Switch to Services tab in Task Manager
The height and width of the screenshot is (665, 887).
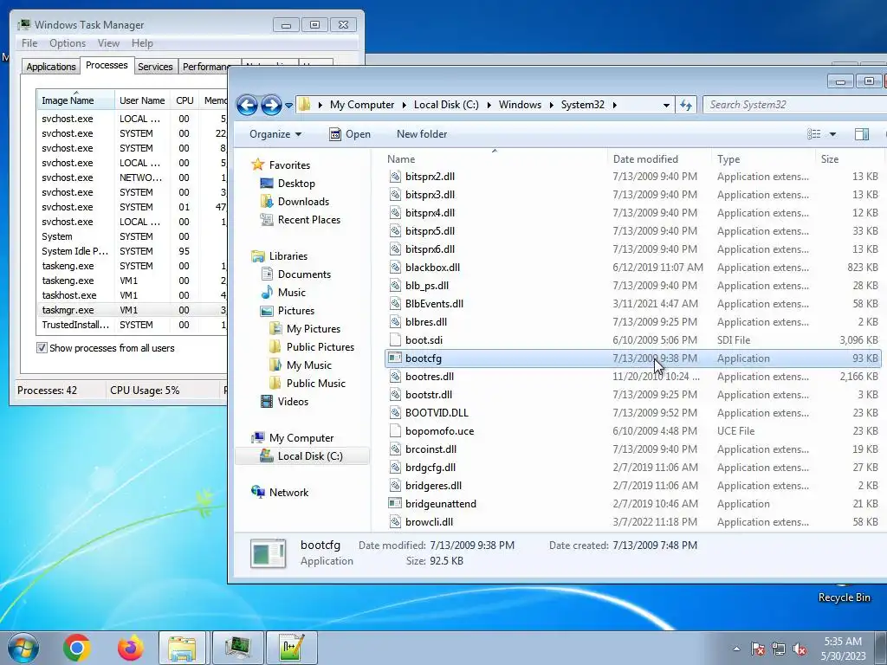(x=155, y=67)
